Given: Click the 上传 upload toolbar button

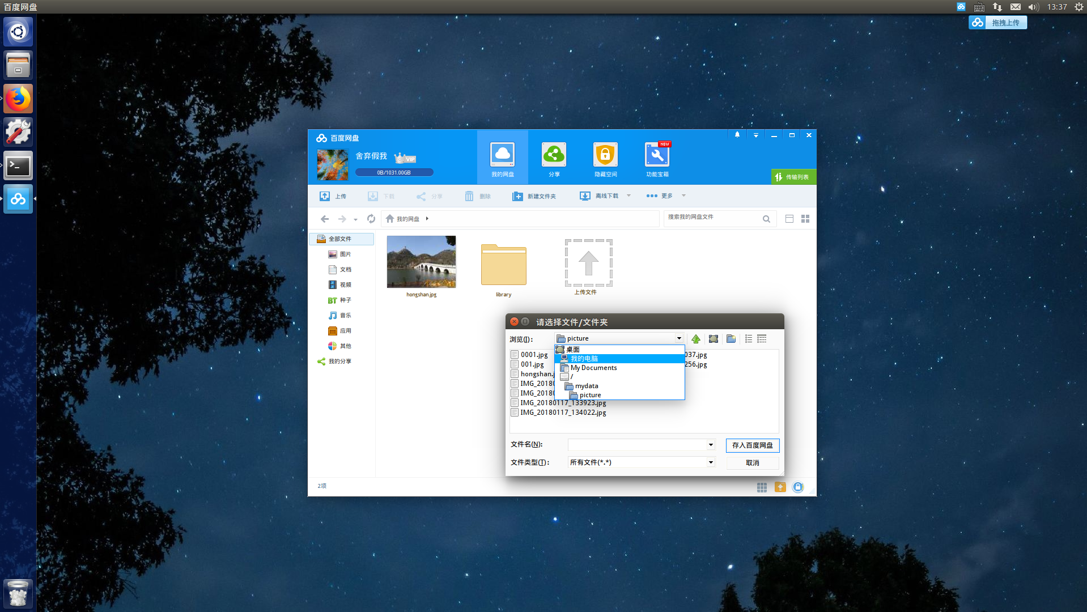Looking at the screenshot, I should point(333,196).
